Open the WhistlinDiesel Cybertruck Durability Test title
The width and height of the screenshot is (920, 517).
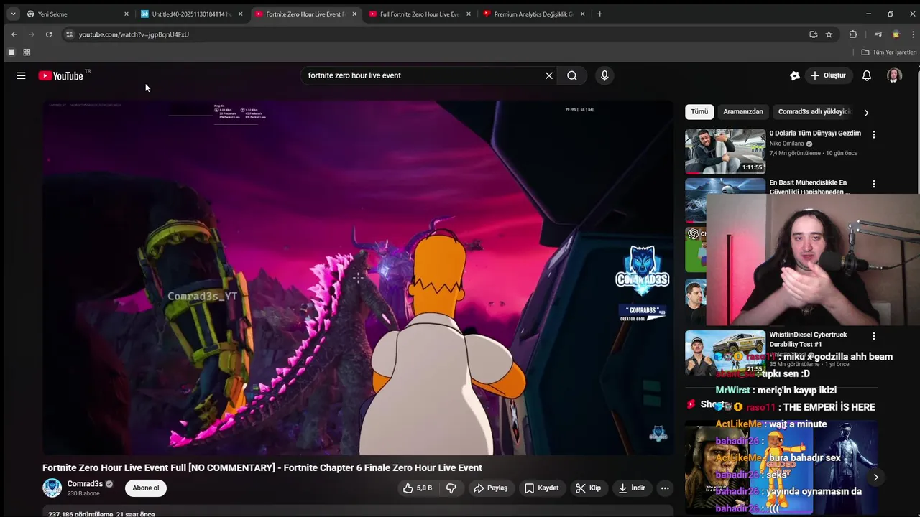click(x=808, y=340)
